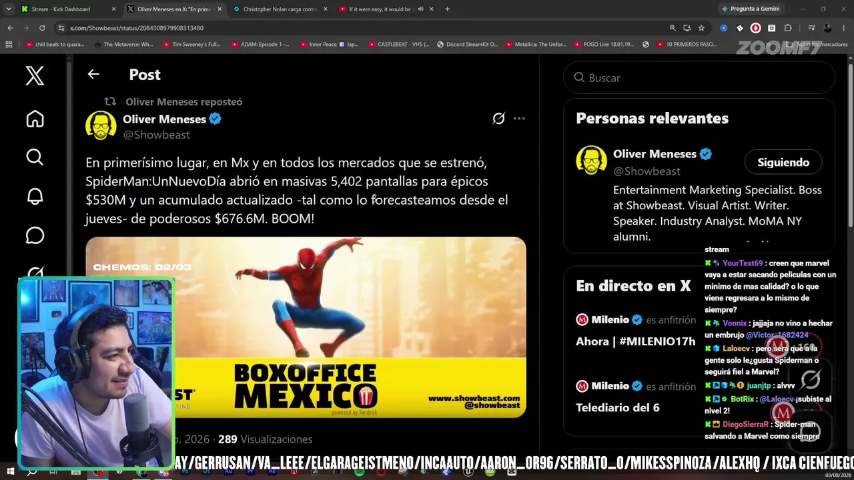Open the 'CASTLEBEAT - VHS' bookmark

pyautogui.click(x=398, y=45)
